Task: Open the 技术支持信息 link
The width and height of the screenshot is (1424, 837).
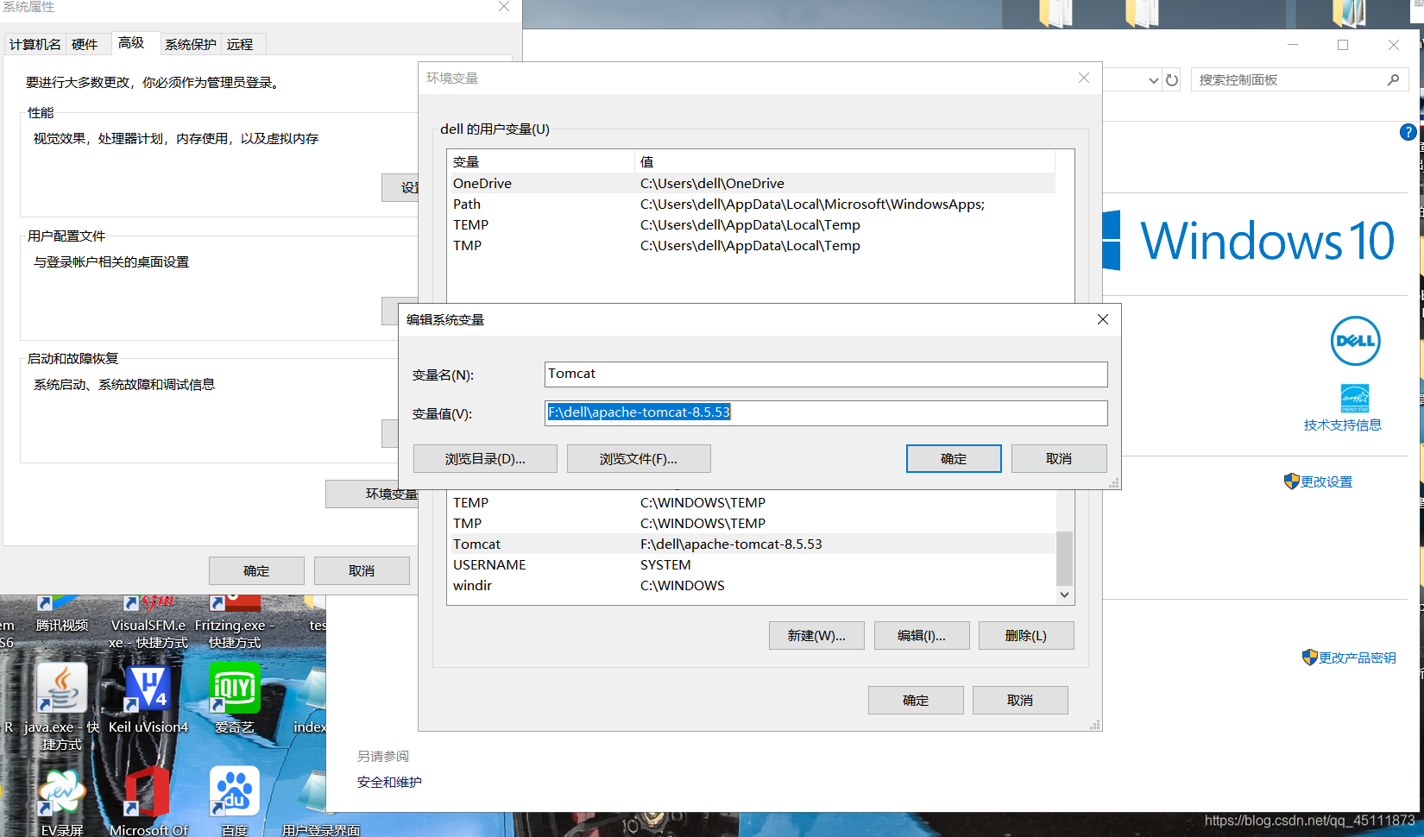Action: click(x=1343, y=425)
